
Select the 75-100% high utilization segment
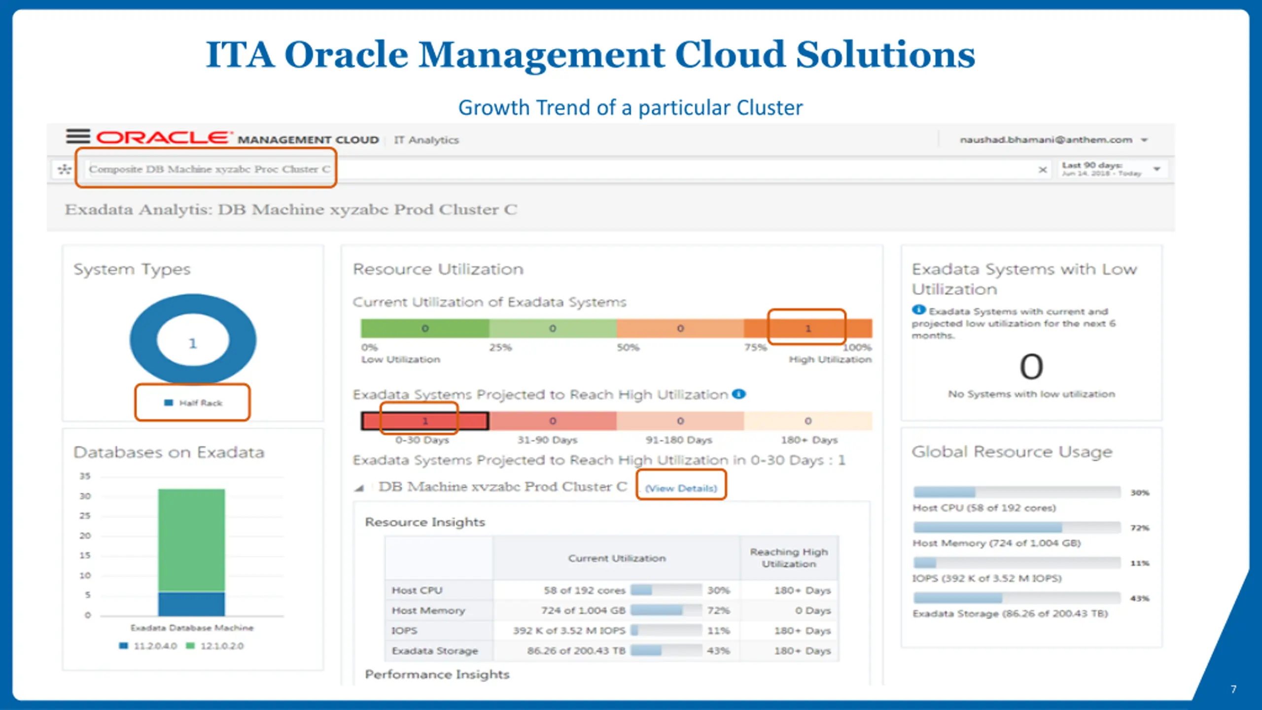[x=808, y=328]
